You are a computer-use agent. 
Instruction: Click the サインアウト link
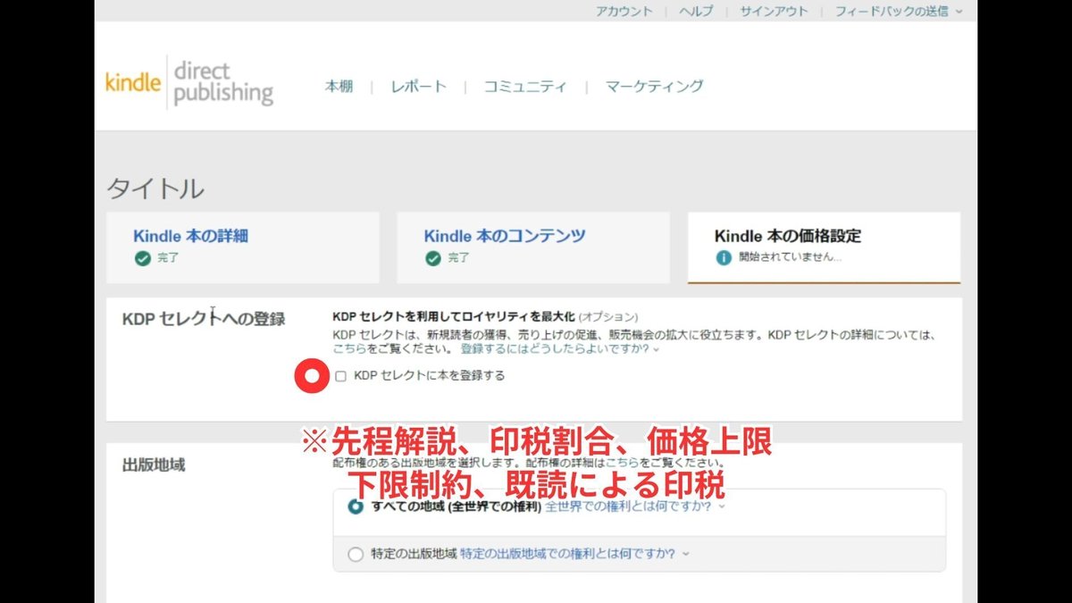click(774, 12)
